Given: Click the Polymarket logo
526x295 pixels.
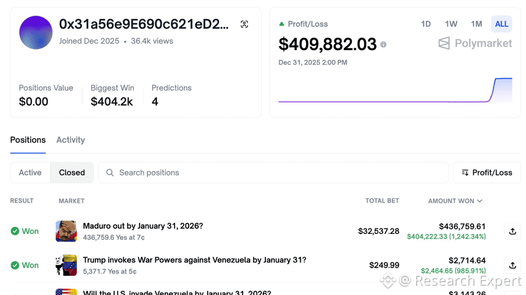Looking at the screenshot, I should pos(475,43).
